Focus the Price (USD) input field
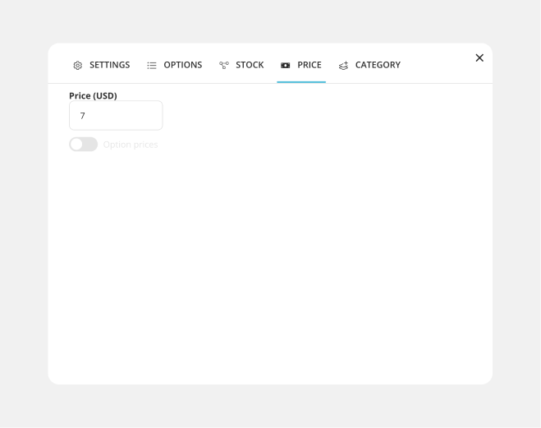Image resolution: width=541 pixels, height=428 pixels. pyautogui.click(x=116, y=116)
